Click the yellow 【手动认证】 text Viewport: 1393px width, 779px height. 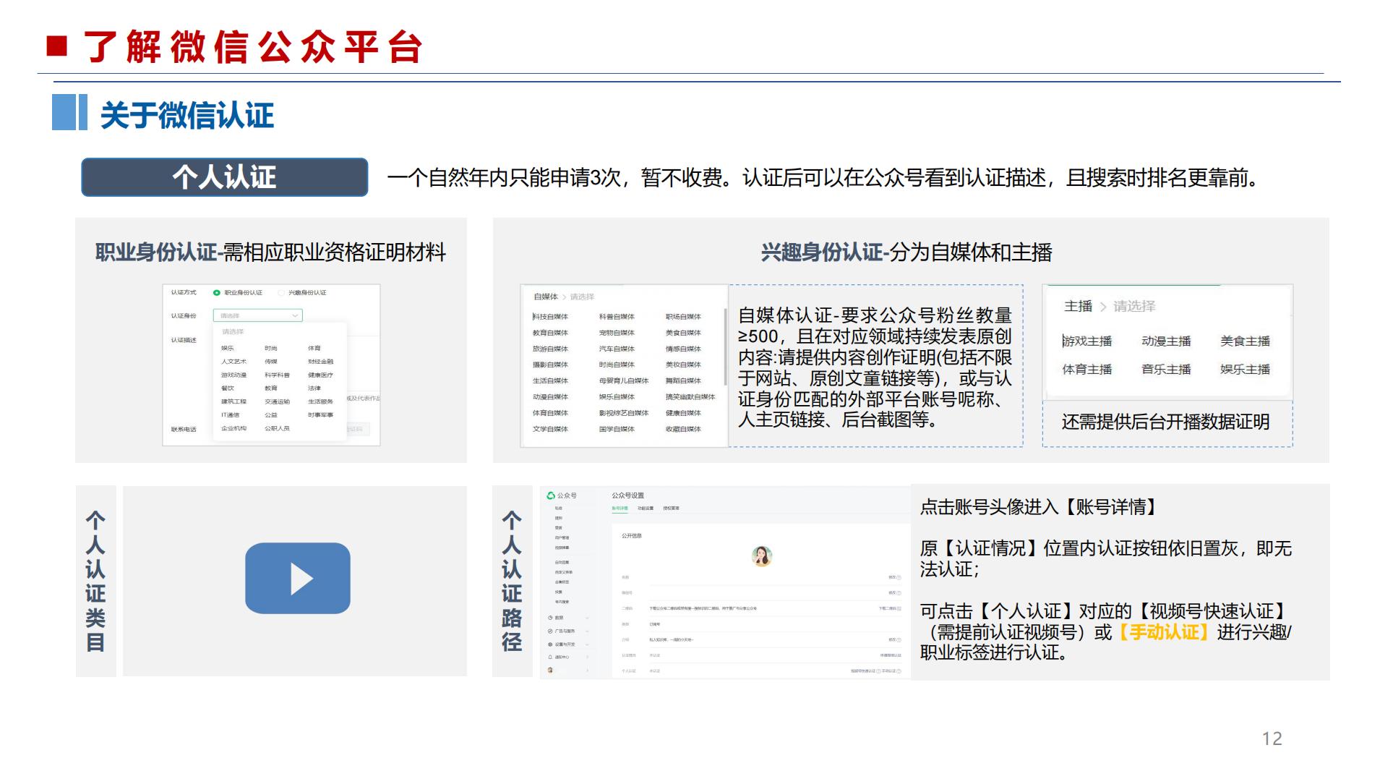1163,632
